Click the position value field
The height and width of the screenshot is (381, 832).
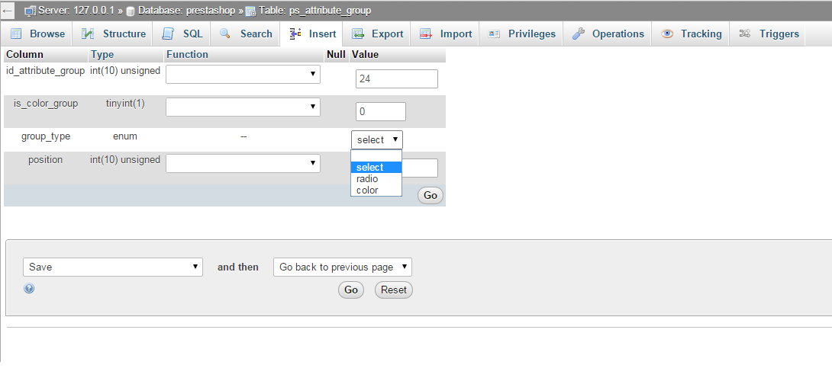coord(420,168)
